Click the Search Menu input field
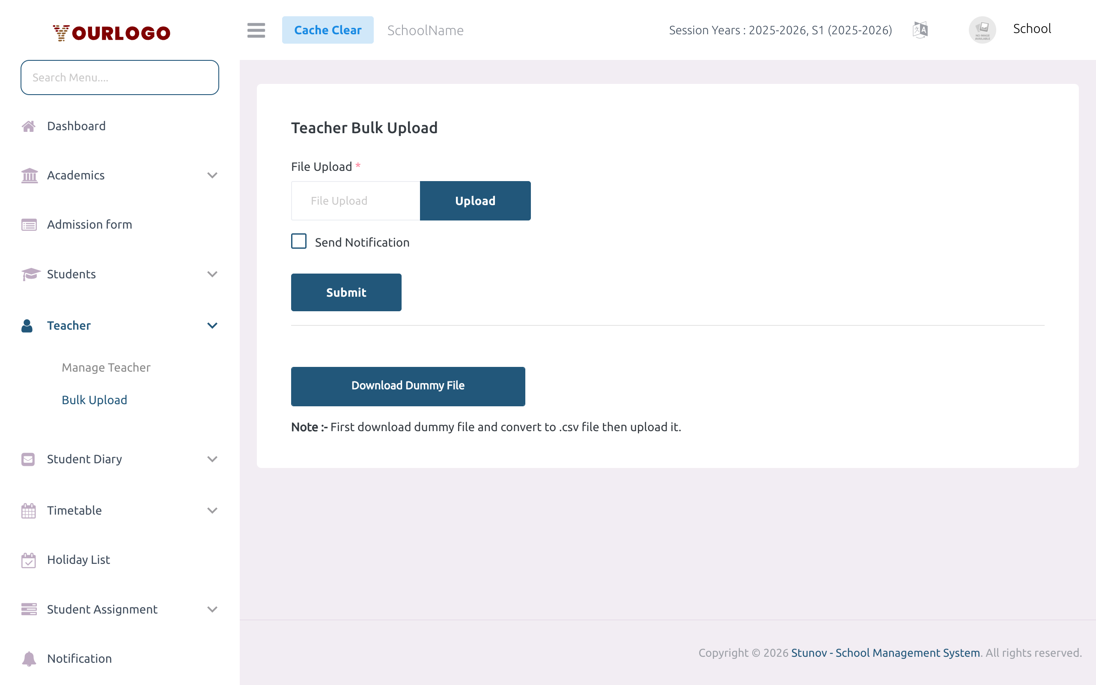The width and height of the screenshot is (1096, 685). tap(119, 77)
